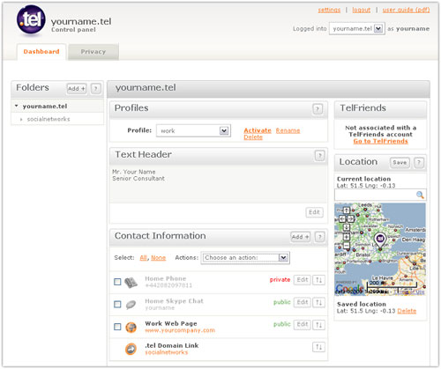Click the Home Skype Chat bubble icon

point(131,305)
